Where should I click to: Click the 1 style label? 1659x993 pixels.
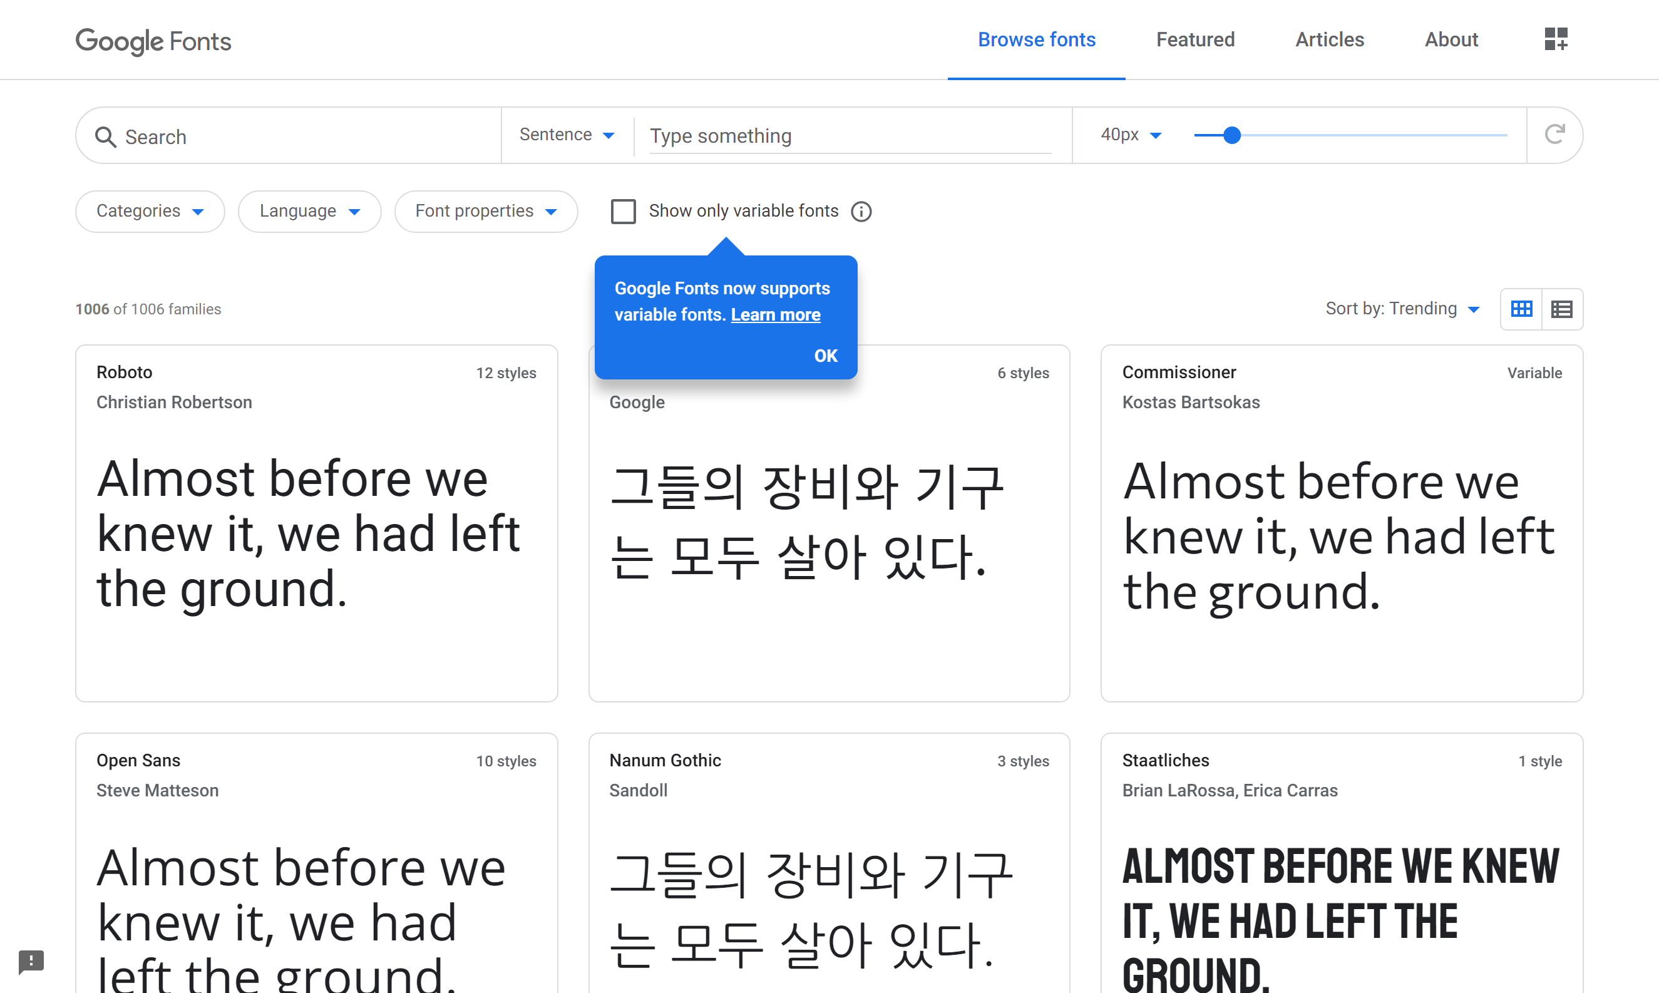1540,761
